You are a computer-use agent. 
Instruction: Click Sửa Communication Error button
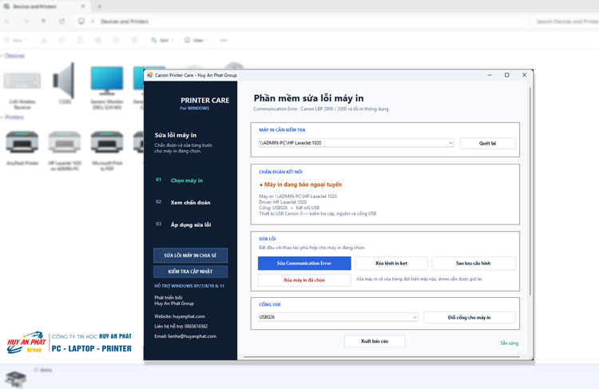[x=304, y=264]
